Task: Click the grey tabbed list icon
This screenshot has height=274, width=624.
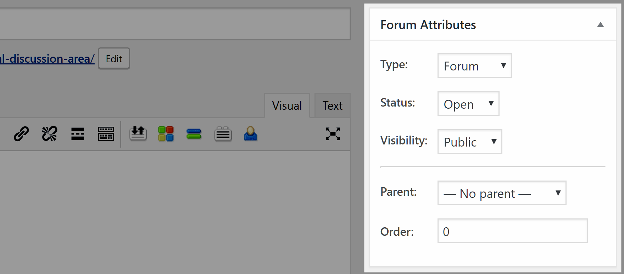Action: pyautogui.click(x=223, y=134)
